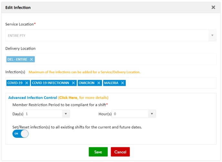Remove the COVID-19 infection tag
The image size is (222, 162).
(27, 83)
